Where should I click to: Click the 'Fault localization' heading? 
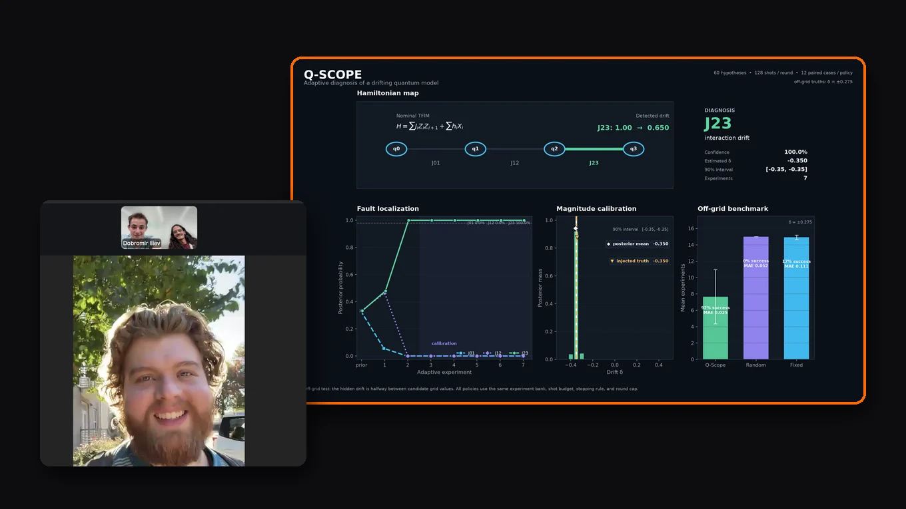(388, 209)
